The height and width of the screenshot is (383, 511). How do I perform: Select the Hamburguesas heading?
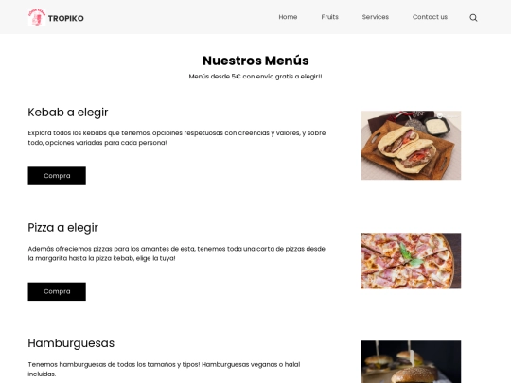tap(71, 343)
